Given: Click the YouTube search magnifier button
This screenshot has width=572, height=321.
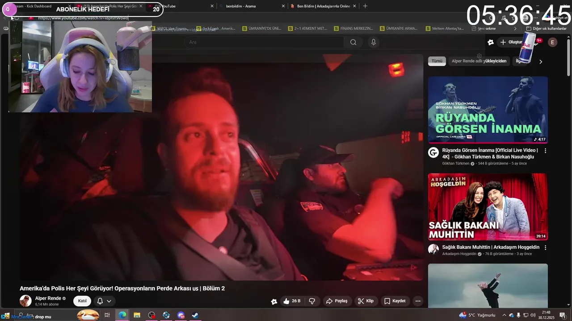Looking at the screenshot, I should (353, 42).
